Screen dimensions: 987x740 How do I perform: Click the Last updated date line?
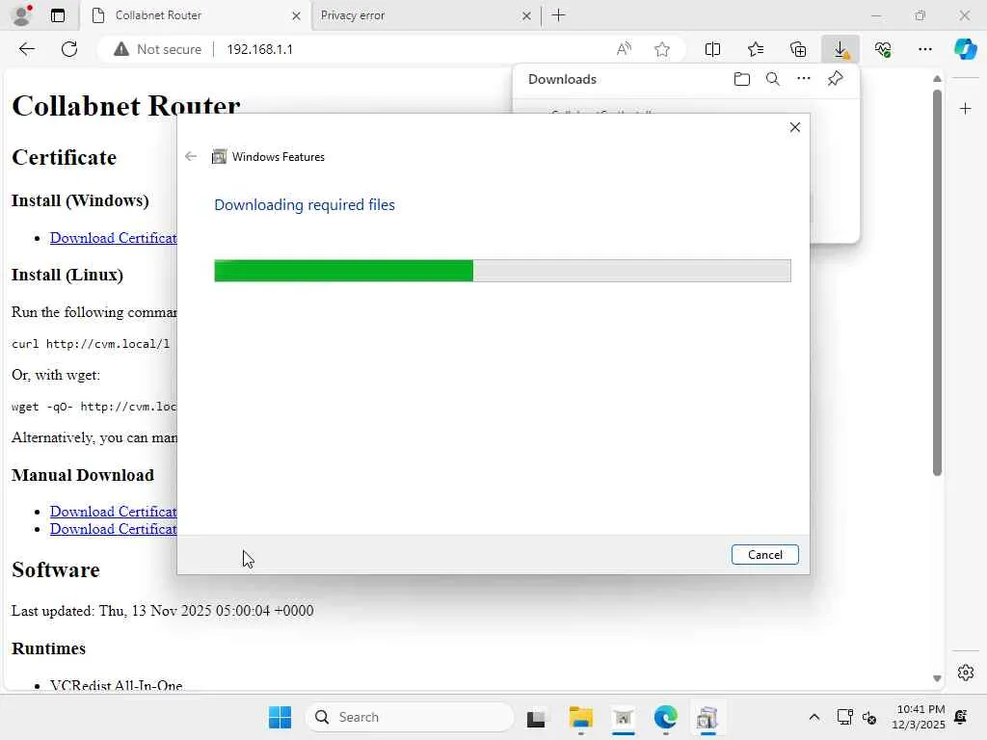click(162, 610)
